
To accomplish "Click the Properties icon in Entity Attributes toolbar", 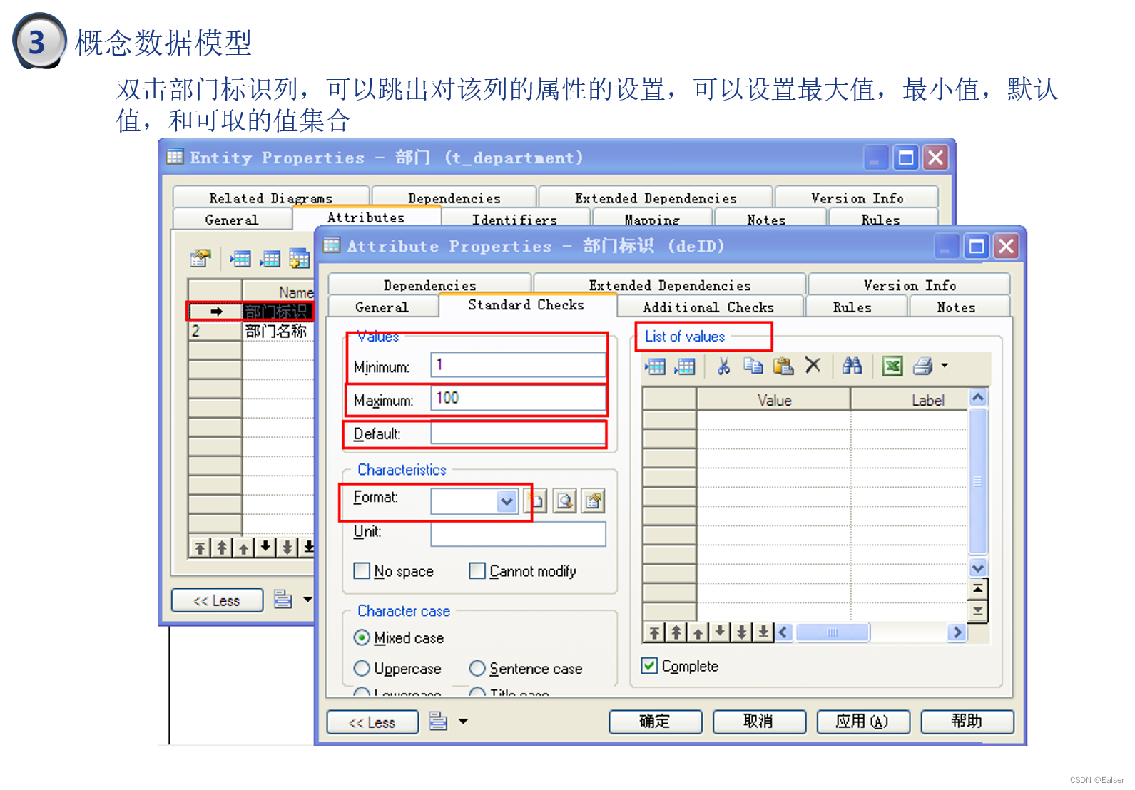I will (200, 258).
